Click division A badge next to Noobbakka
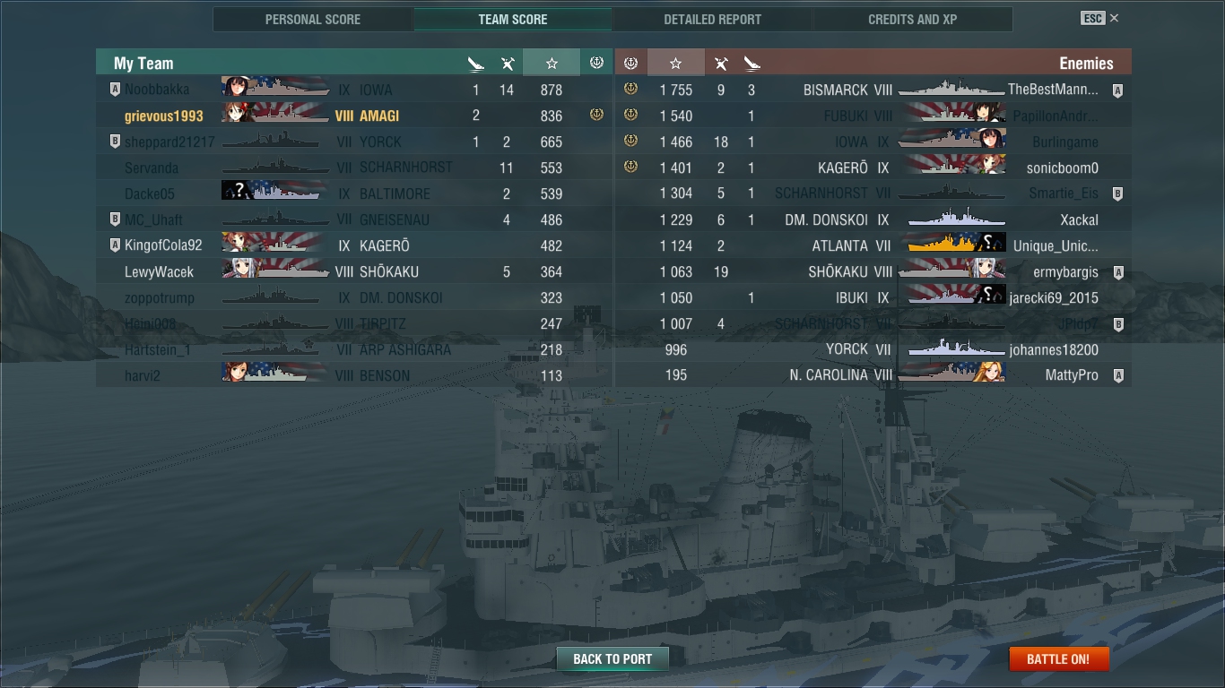Viewport: 1225px width, 688px height. (x=114, y=90)
